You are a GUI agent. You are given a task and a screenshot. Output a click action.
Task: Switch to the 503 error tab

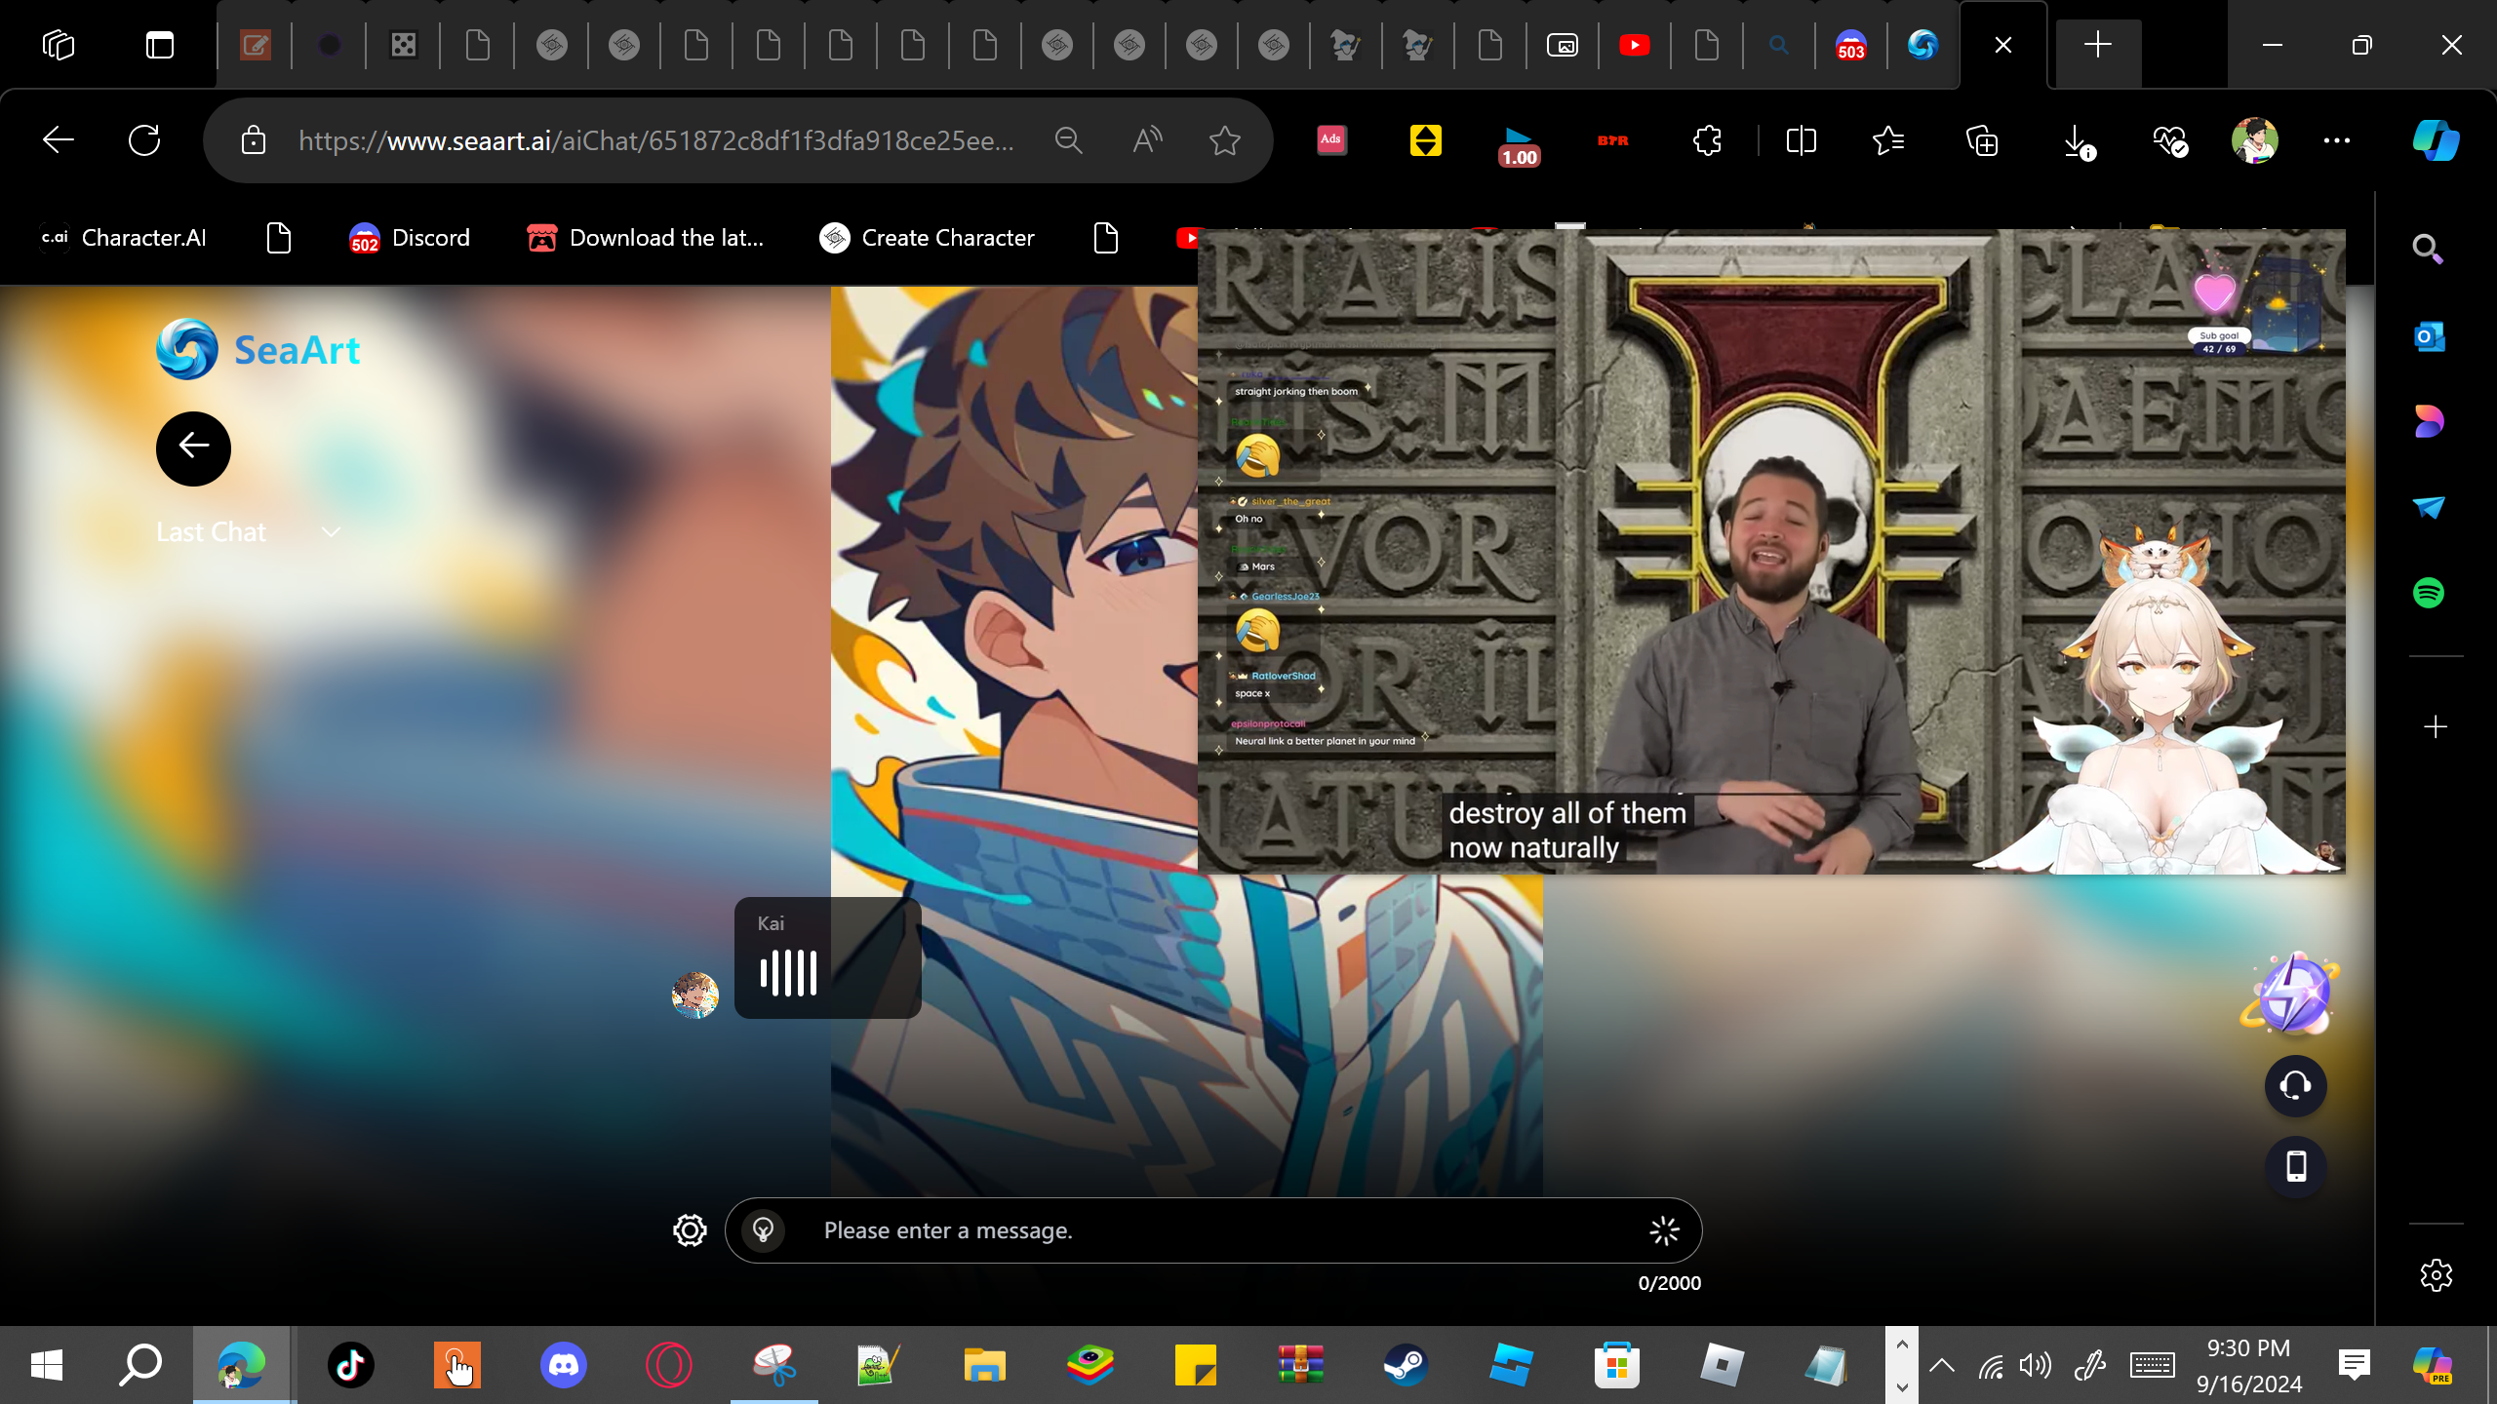[1850, 45]
